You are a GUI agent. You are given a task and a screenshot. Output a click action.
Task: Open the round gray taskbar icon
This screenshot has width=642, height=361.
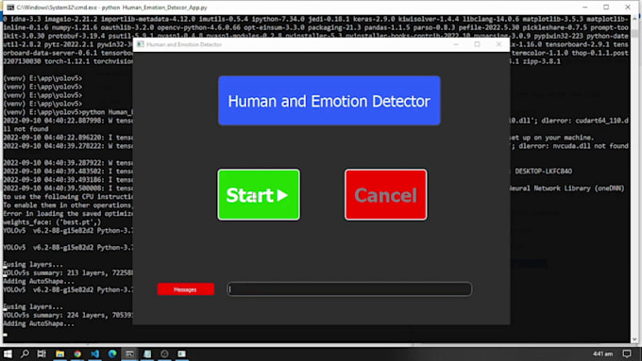164,353
